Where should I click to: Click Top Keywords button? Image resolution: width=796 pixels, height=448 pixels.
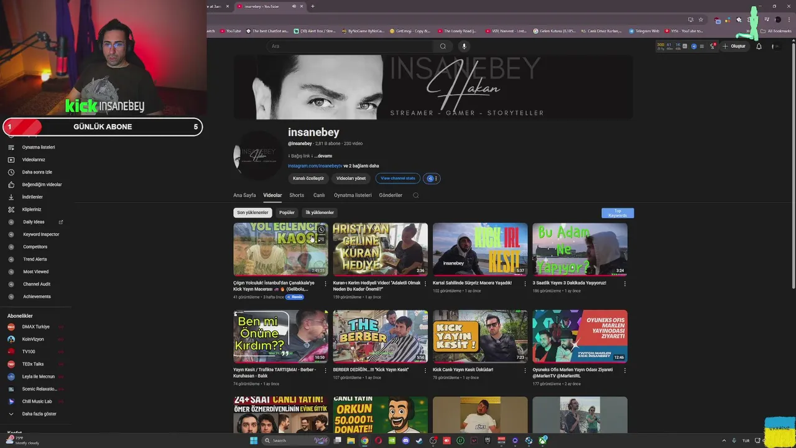tap(618, 213)
